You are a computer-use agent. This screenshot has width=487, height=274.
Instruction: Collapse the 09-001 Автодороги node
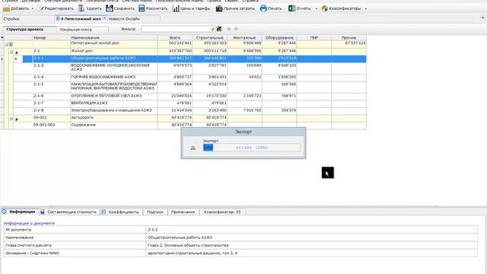pyautogui.click(x=11, y=119)
